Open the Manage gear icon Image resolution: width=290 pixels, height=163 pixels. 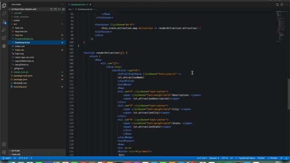[x=4, y=152]
